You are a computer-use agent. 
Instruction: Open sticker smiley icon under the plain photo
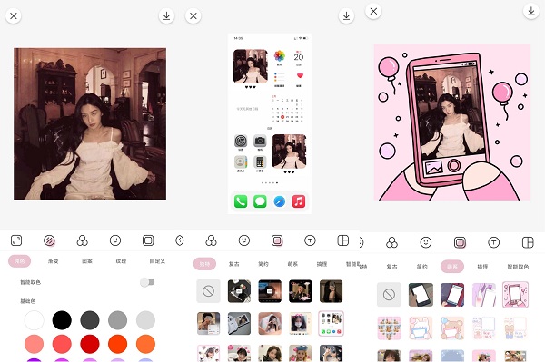click(x=115, y=240)
